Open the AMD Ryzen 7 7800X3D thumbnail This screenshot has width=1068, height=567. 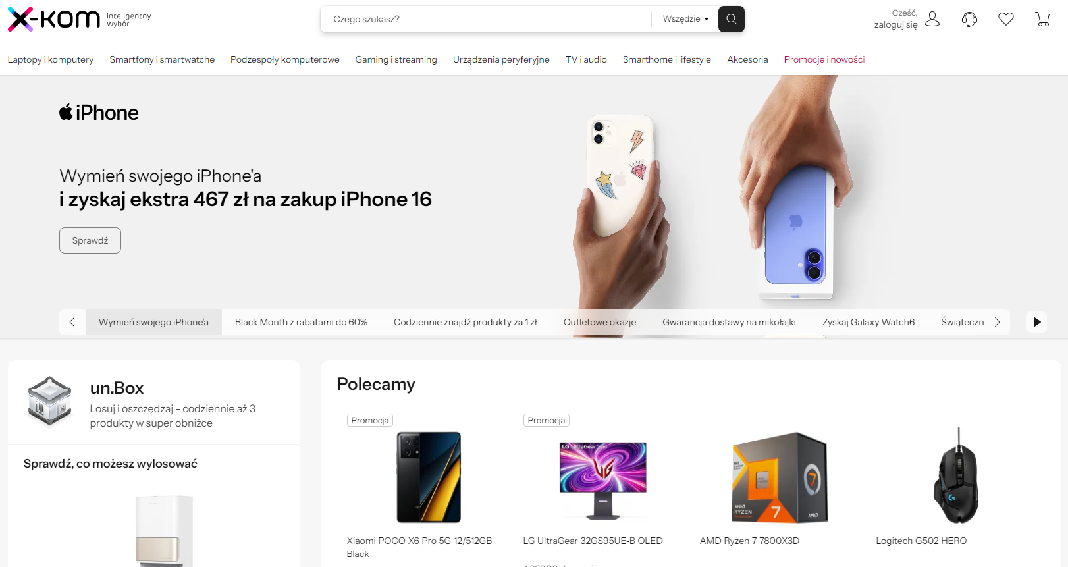pos(780,477)
